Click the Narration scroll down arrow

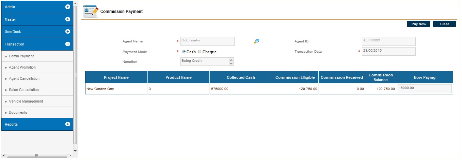coord(232,63)
